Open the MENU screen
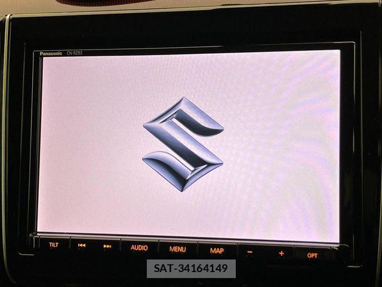 [x=178, y=249]
